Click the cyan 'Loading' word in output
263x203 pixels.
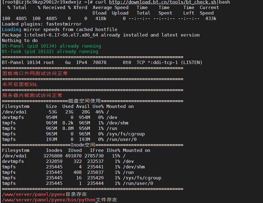[x=12, y=29]
